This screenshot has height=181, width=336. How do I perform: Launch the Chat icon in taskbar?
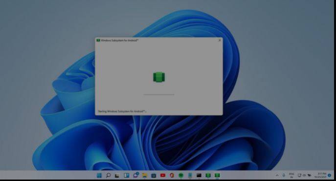135,175
